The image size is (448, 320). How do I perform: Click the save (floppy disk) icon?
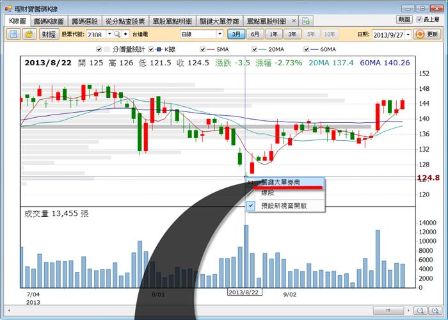13,34
